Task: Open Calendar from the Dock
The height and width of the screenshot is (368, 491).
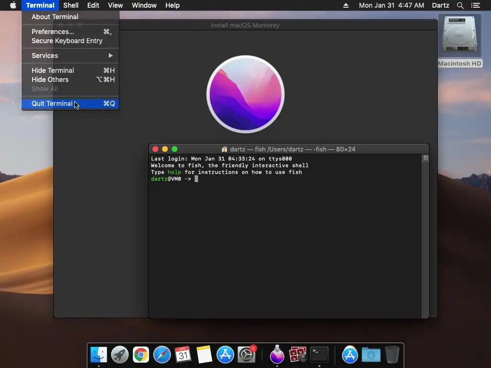Action: click(183, 355)
